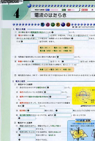95x141 pixels.
Task: Click the 電力 formula orange box
Action: 56,49
